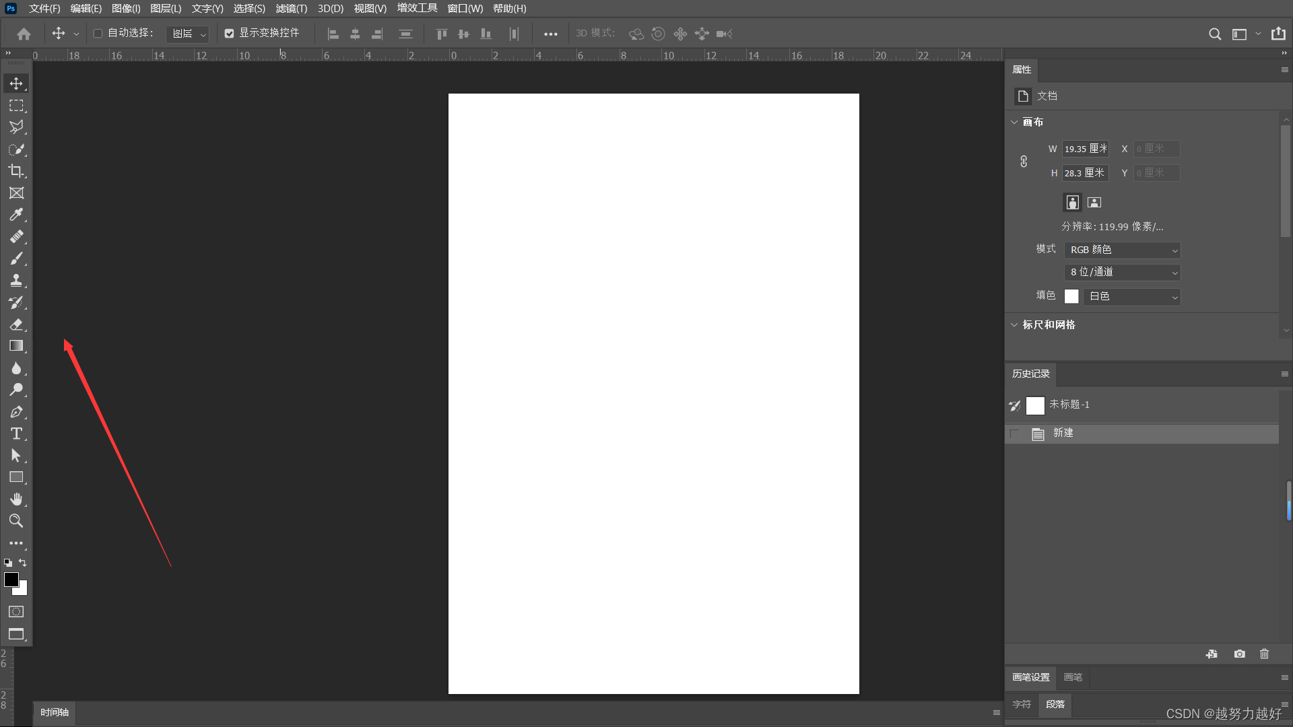Select the Crop tool

16,171
